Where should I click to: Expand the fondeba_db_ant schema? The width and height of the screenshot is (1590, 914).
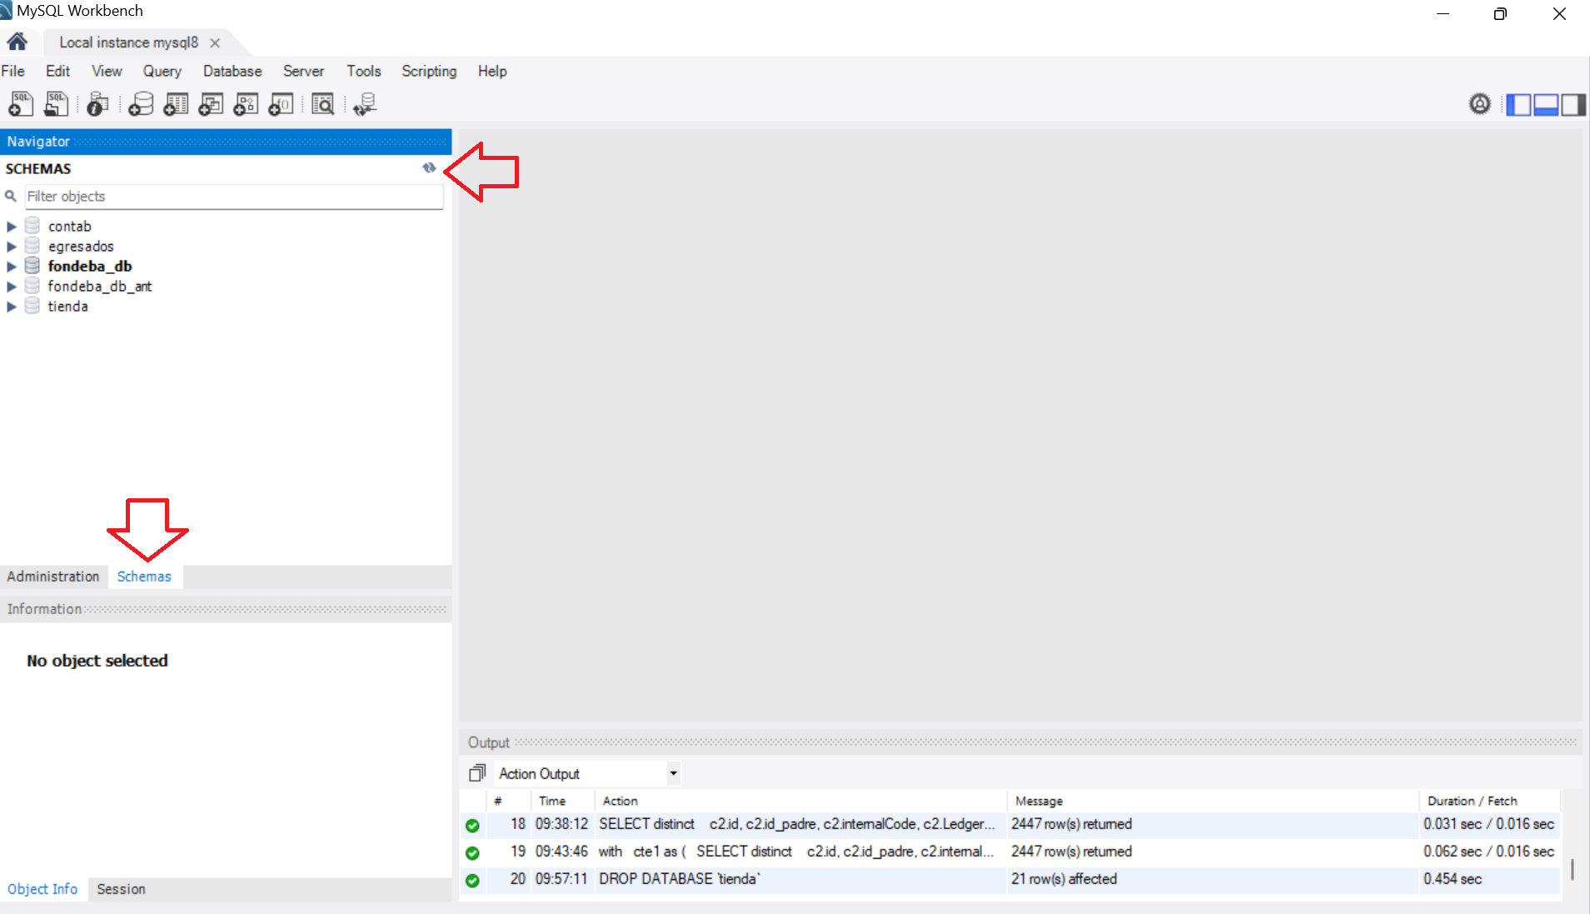(12, 287)
